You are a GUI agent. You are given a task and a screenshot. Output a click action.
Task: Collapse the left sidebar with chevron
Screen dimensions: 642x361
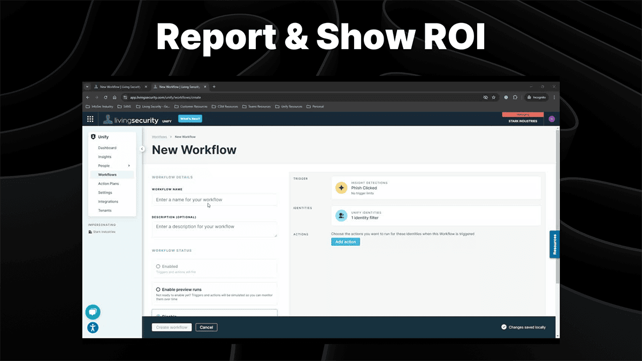click(142, 149)
